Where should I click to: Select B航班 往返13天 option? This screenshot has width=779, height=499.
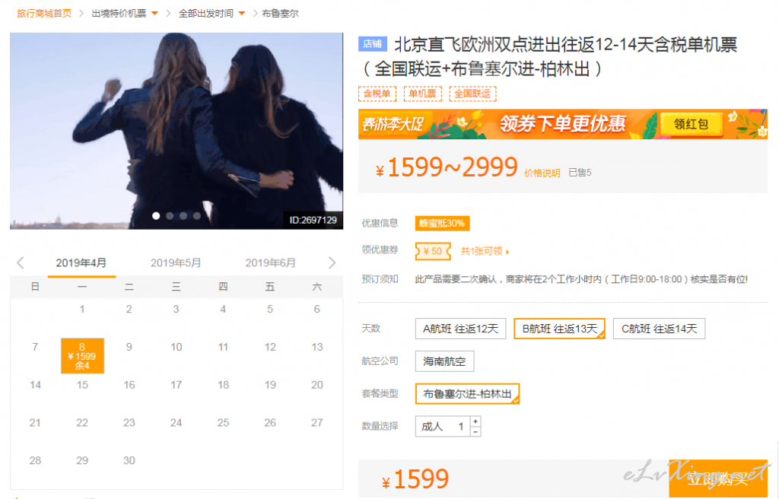click(559, 329)
